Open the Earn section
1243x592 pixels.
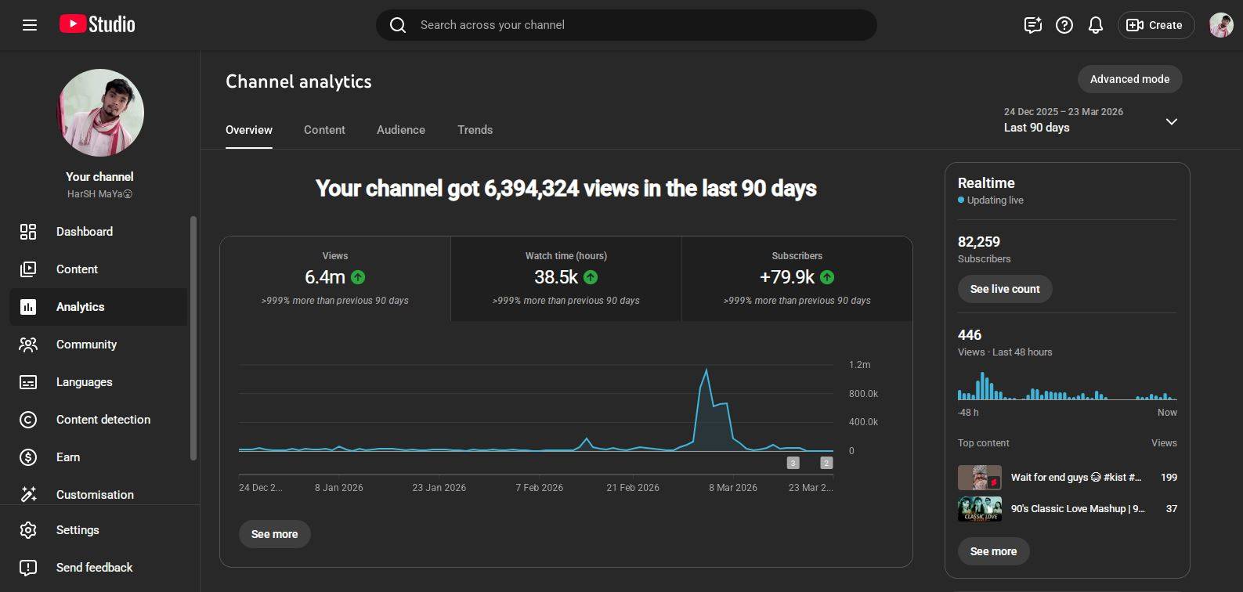pyautogui.click(x=68, y=457)
